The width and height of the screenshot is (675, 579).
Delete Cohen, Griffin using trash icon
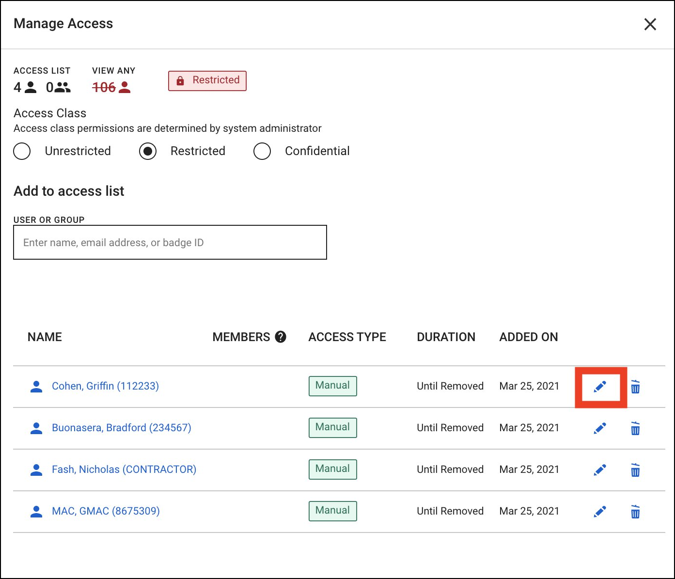click(x=635, y=387)
